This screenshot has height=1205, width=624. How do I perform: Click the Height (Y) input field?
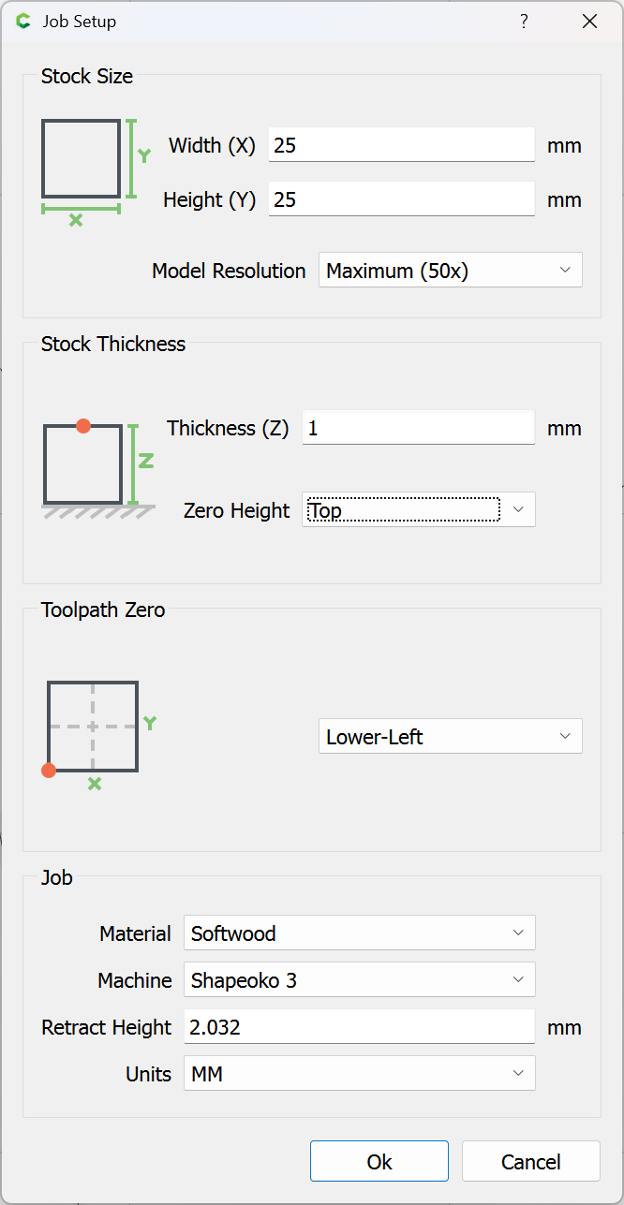coord(401,199)
